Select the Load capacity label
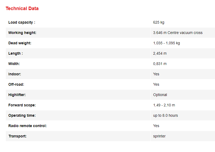Screen dimensions: 215x152 (x=22, y=23)
